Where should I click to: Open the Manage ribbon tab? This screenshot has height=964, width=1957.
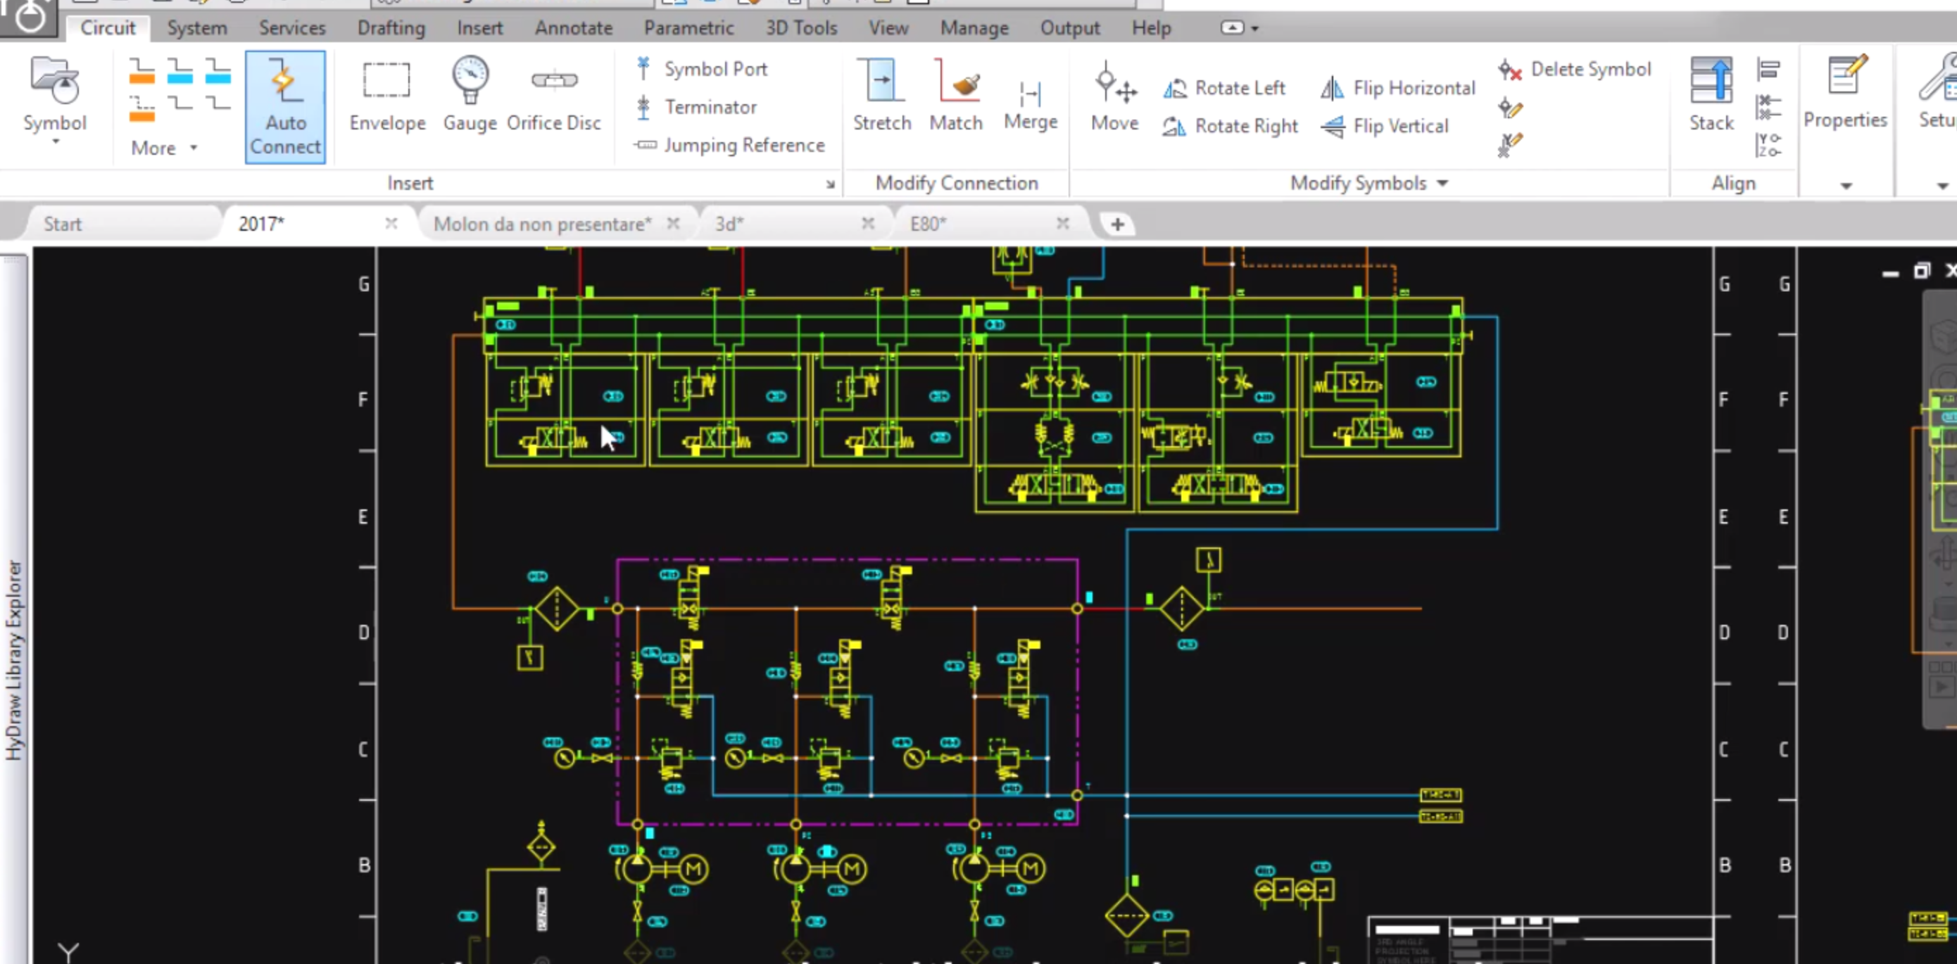pos(974,28)
